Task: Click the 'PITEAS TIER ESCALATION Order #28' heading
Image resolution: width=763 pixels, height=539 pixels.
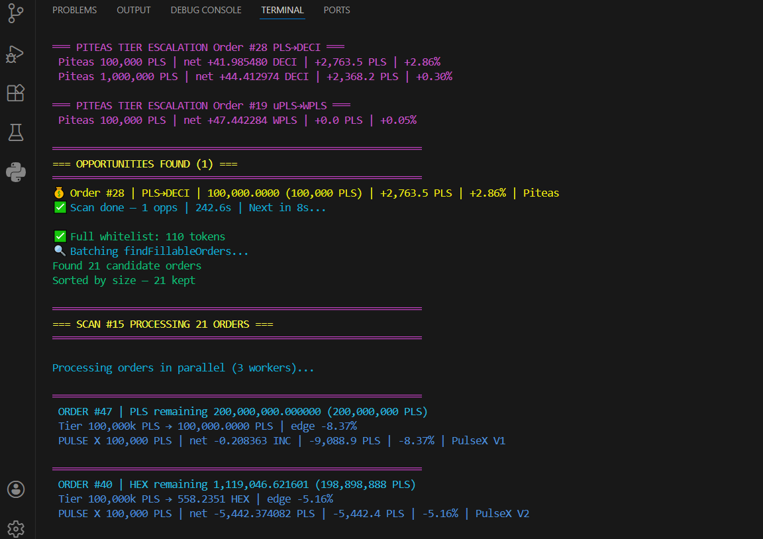Action: [199, 47]
